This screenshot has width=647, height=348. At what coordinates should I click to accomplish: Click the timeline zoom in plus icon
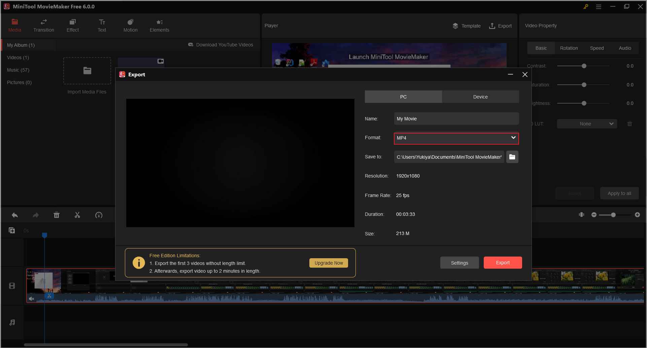click(x=637, y=215)
